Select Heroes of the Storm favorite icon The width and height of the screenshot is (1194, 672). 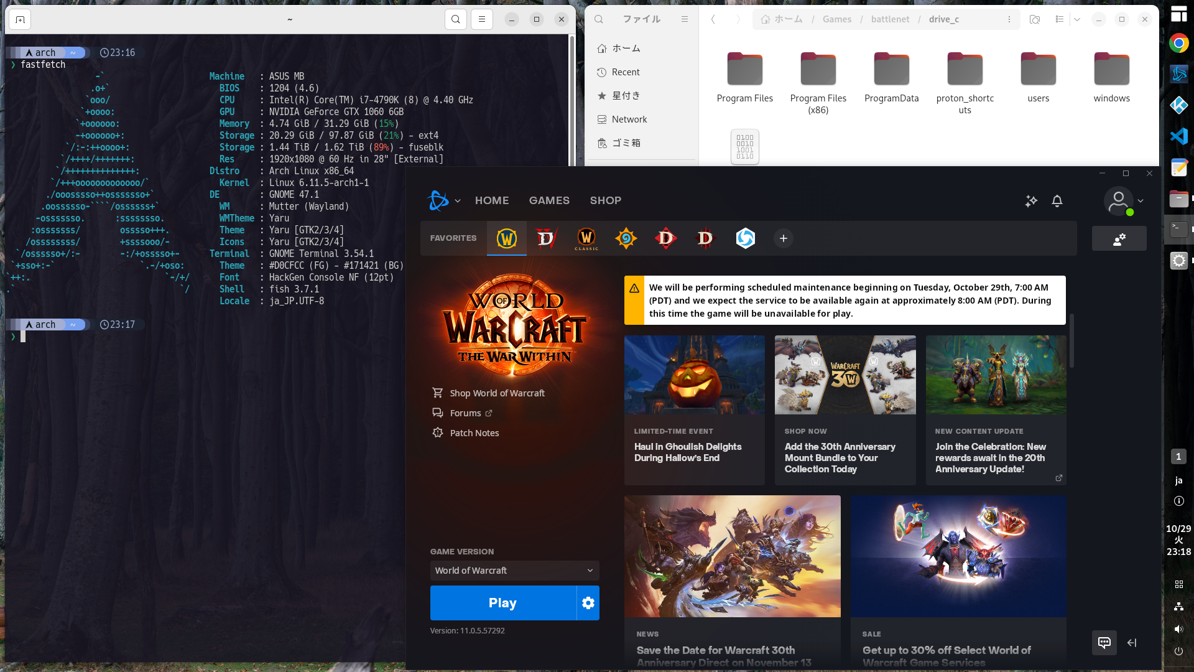tap(745, 238)
